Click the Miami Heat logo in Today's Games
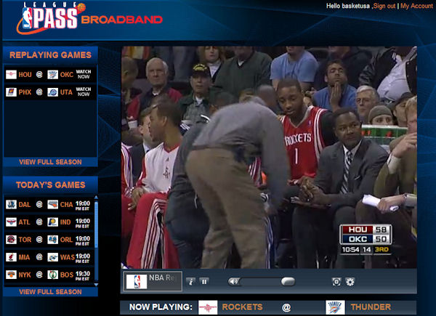Screen dimensions: 436x316 (11, 257)
